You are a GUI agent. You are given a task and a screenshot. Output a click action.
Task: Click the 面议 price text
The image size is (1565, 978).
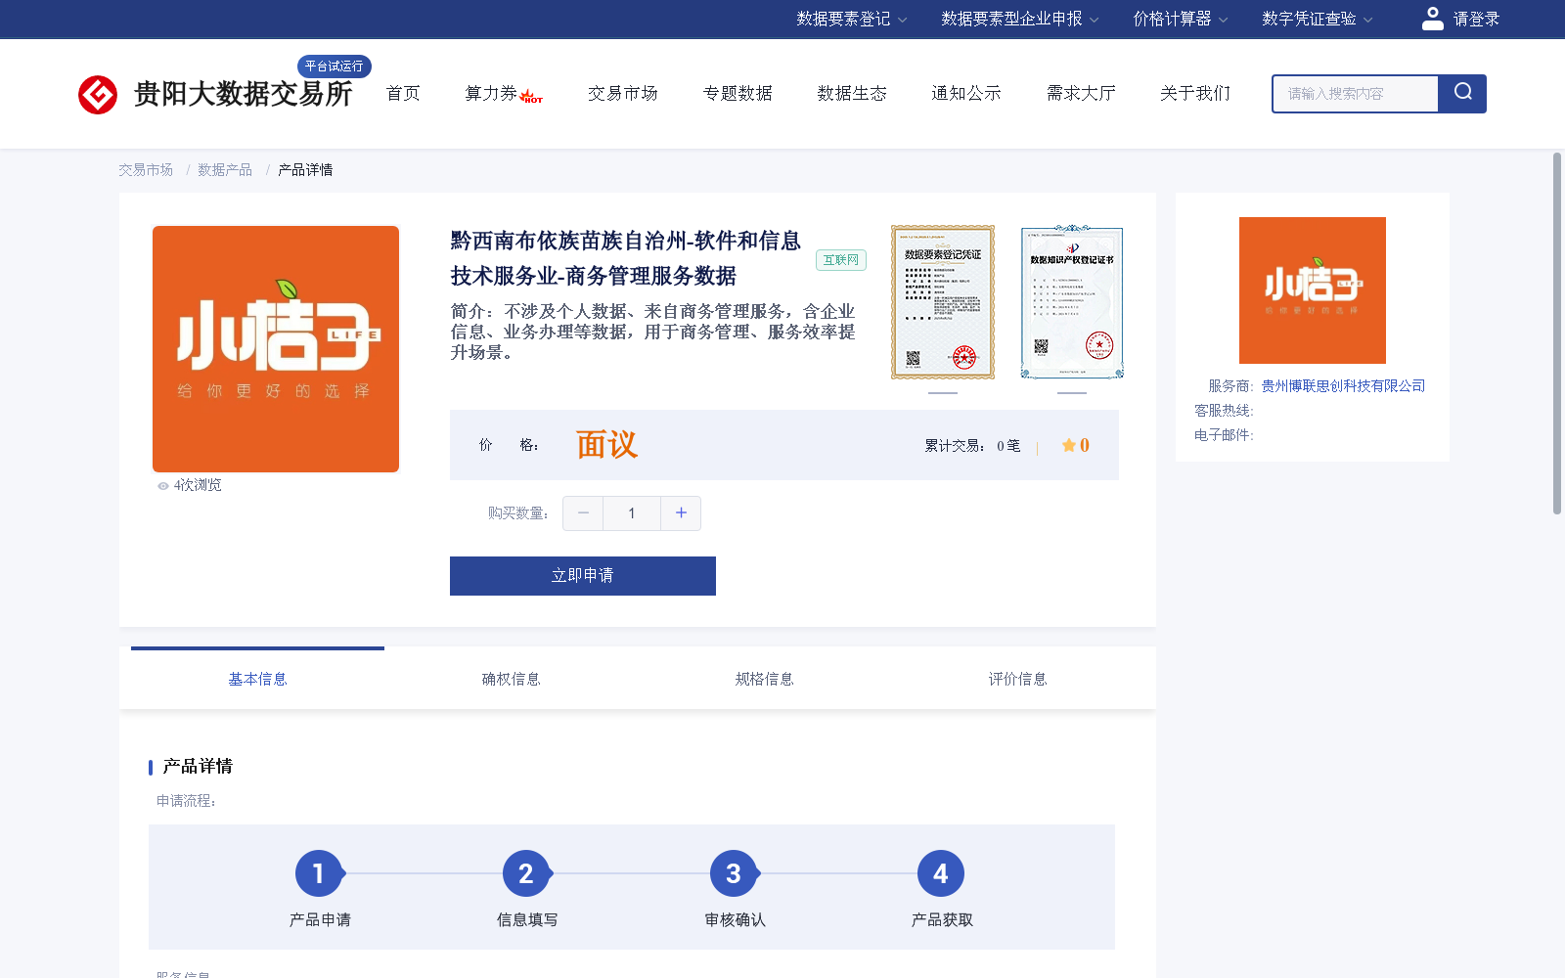(x=606, y=445)
